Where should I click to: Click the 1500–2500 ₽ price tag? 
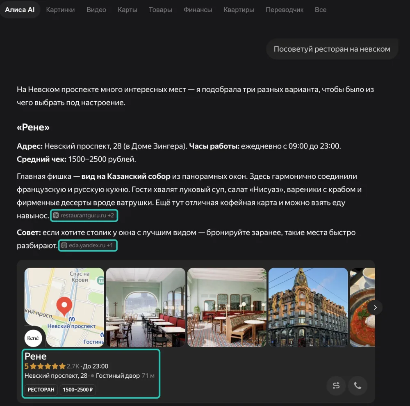pos(77,390)
